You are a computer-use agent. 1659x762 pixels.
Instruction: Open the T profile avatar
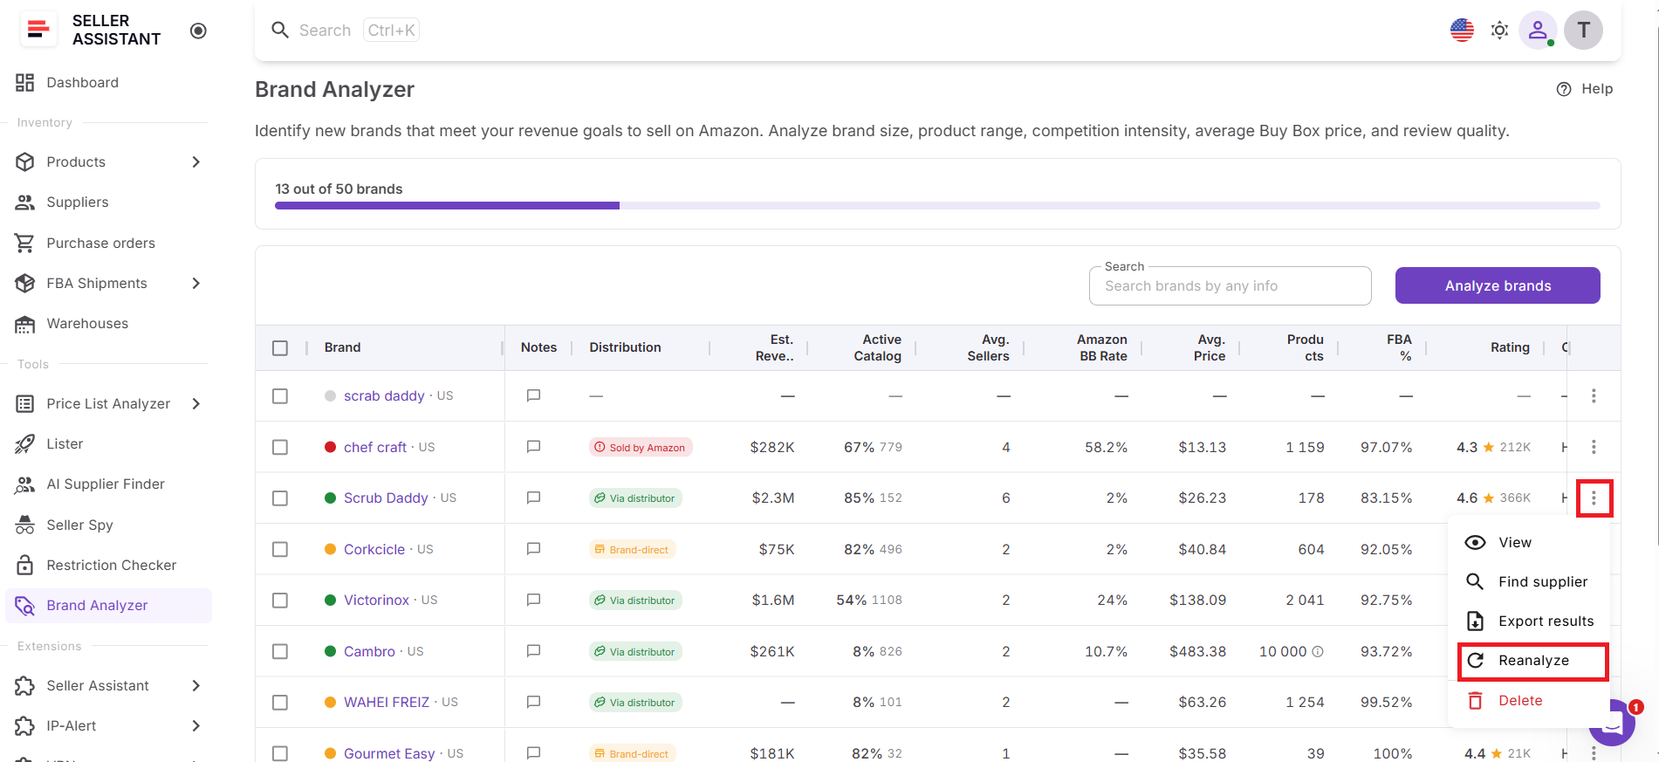tap(1583, 30)
